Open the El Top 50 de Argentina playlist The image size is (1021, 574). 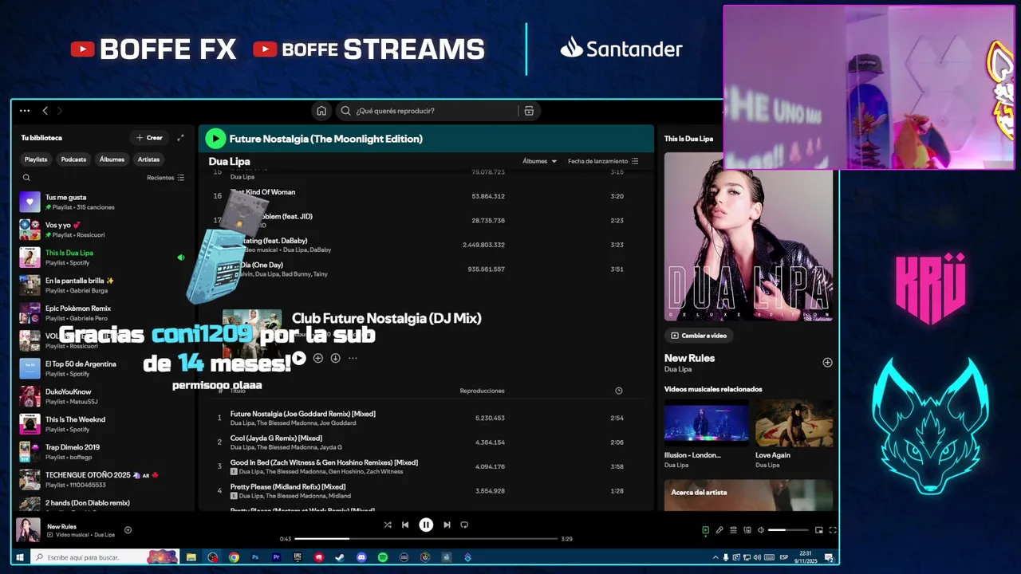pyautogui.click(x=102, y=368)
